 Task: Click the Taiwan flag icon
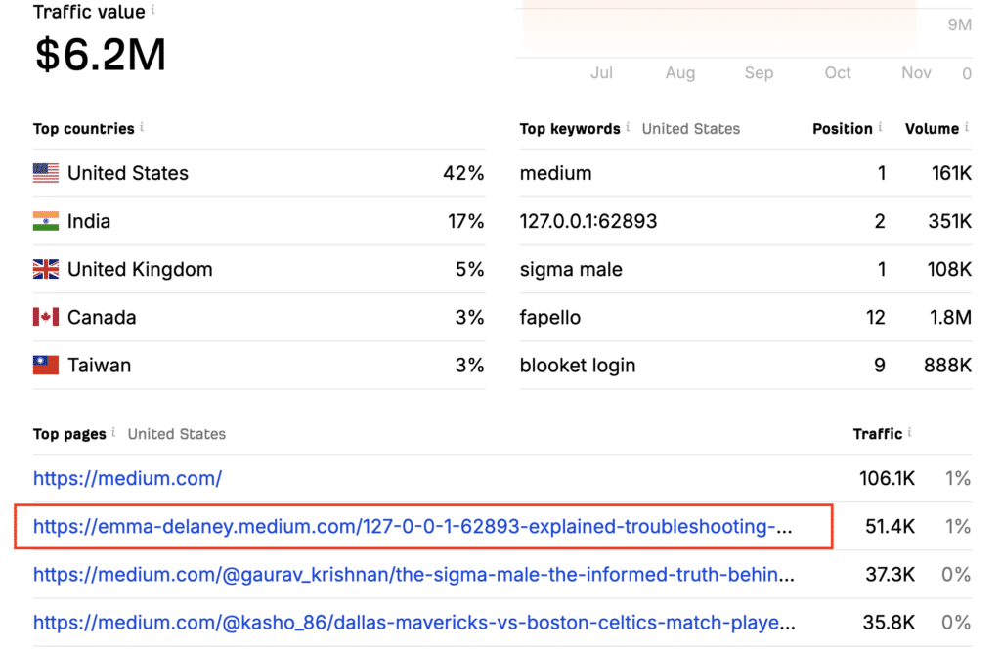click(x=46, y=365)
